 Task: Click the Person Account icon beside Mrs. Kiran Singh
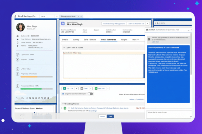click(63, 23)
